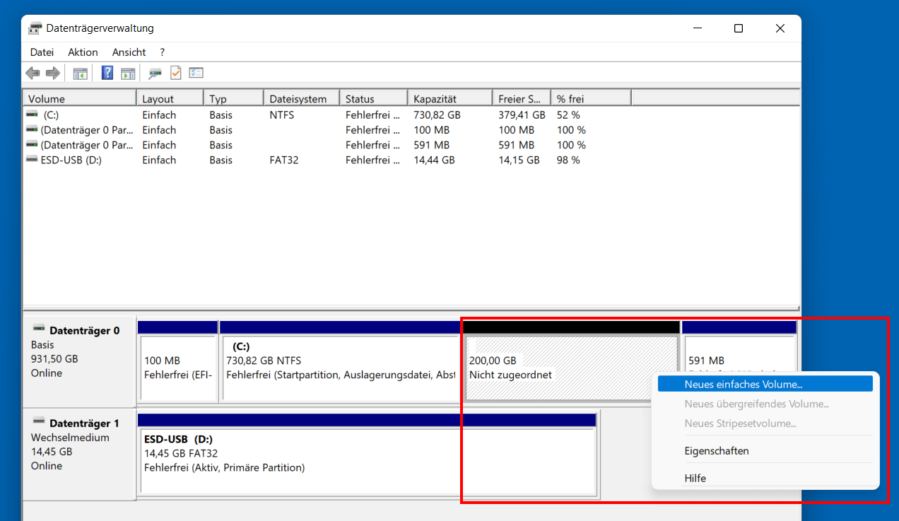
Task: Sort by the Dateisystem column header
Action: pos(301,99)
